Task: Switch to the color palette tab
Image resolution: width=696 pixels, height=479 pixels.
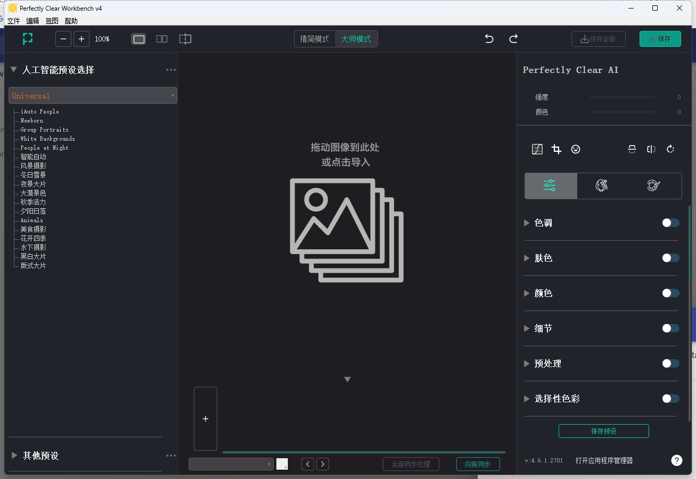Action: pos(653,185)
